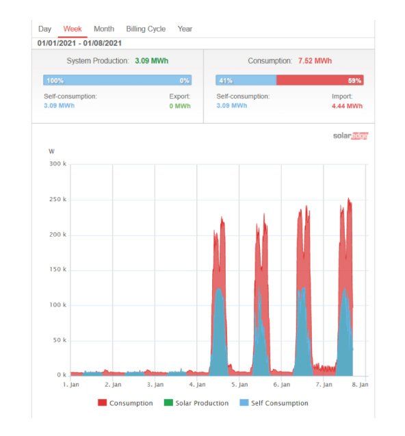Click the 41% blue consumption bar segment

click(x=246, y=80)
